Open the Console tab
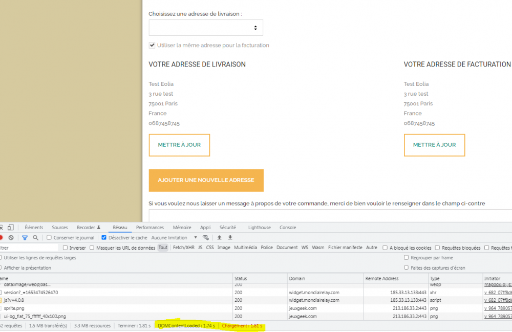 coord(288,227)
